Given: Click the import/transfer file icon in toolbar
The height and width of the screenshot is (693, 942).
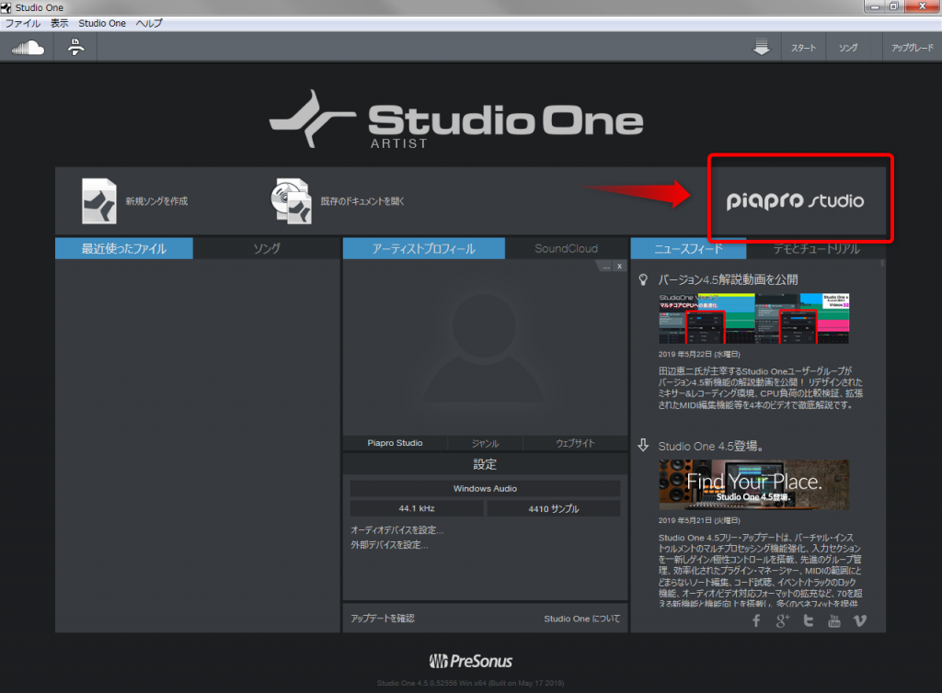Looking at the screenshot, I should click(x=74, y=47).
